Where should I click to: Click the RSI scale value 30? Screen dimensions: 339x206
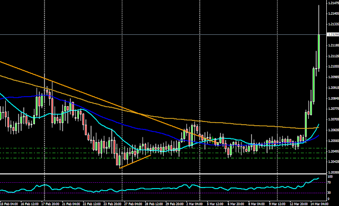[329, 193]
